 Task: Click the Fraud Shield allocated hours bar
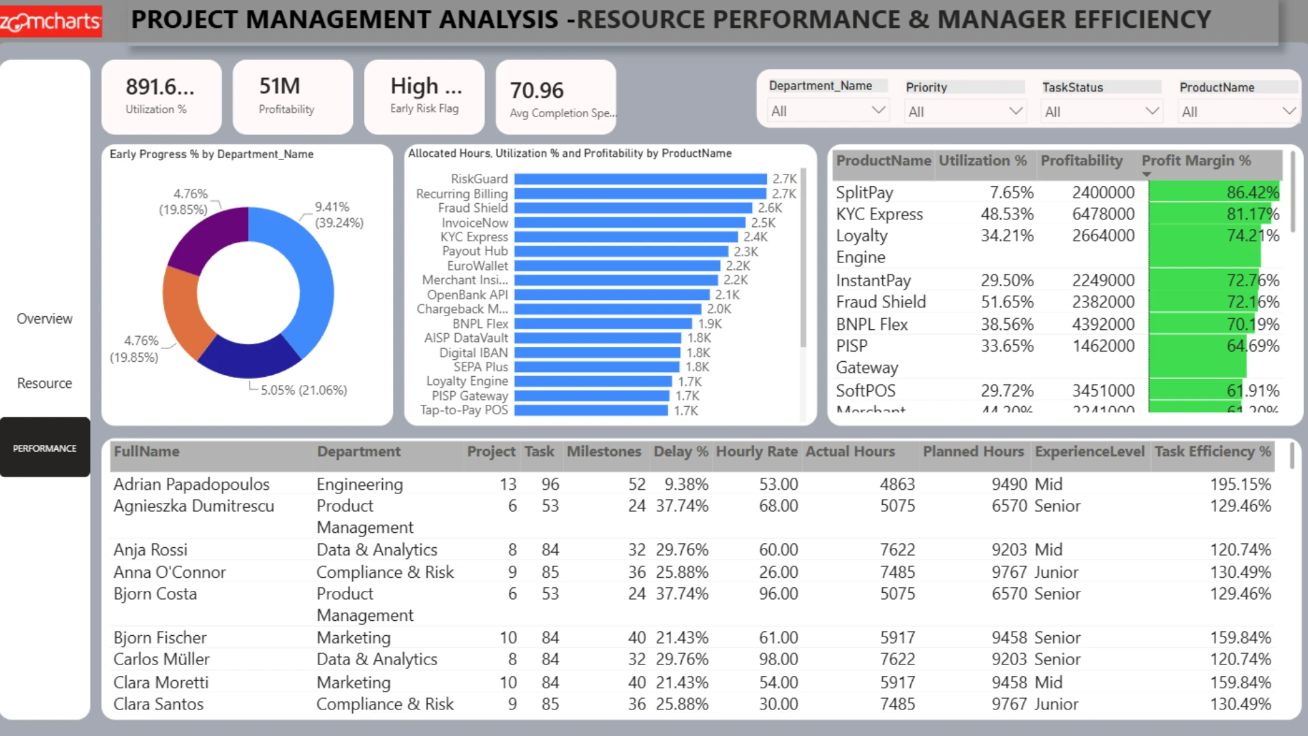coord(634,208)
